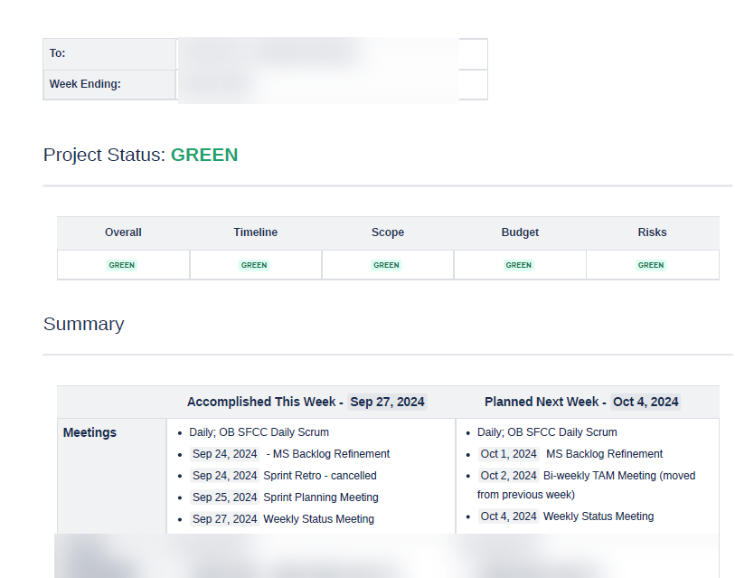Click 'Daily; OB SFCC Daily Scrum' in Accomplished column
Viewport: 735px width, 578px height.
pyautogui.click(x=259, y=432)
